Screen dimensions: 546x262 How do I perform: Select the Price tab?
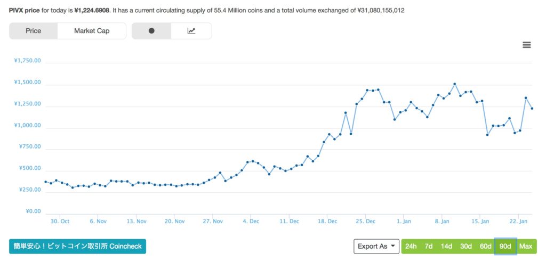(x=33, y=31)
